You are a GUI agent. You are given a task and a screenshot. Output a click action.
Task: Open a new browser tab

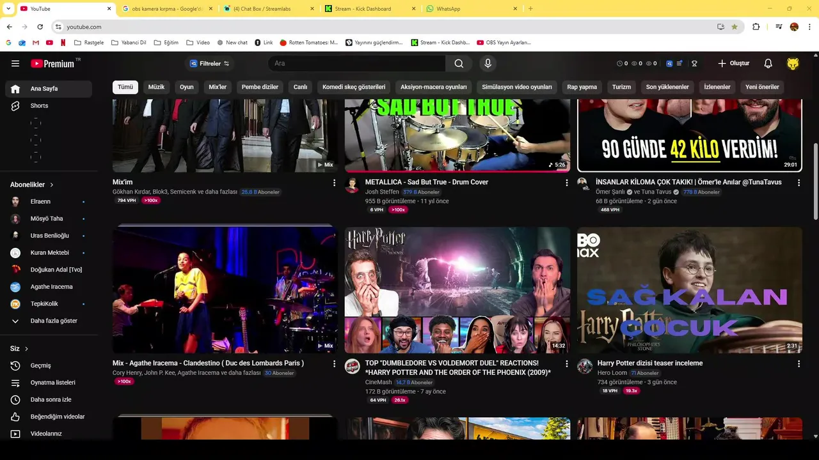click(x=530, y=8)
